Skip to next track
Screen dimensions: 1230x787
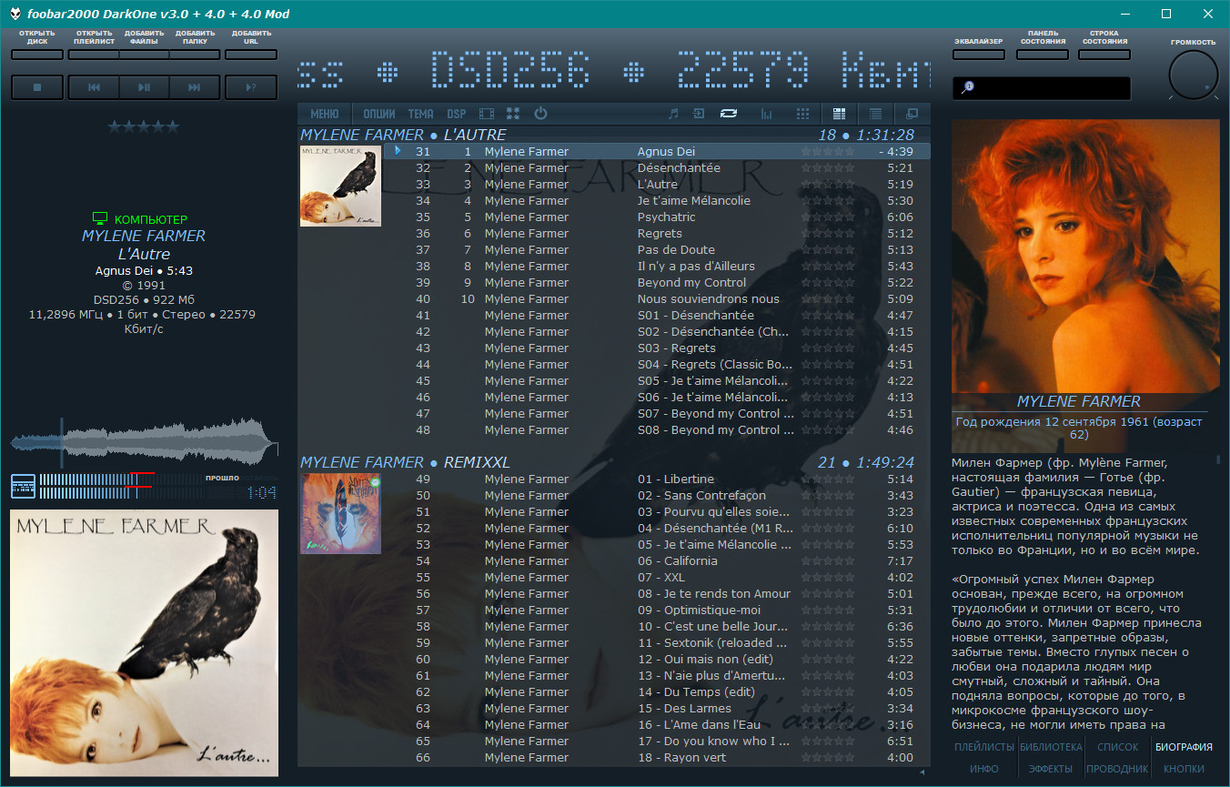tap(195, 87)
